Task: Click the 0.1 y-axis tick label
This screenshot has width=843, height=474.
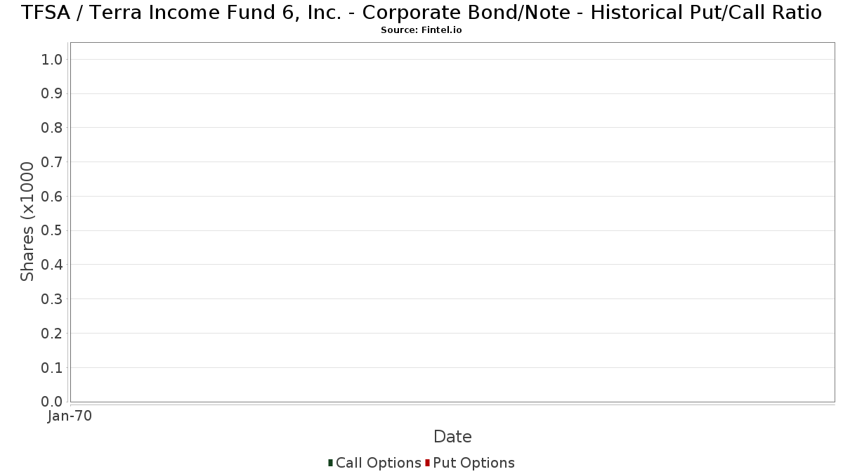Action: (x=53, y=368)
